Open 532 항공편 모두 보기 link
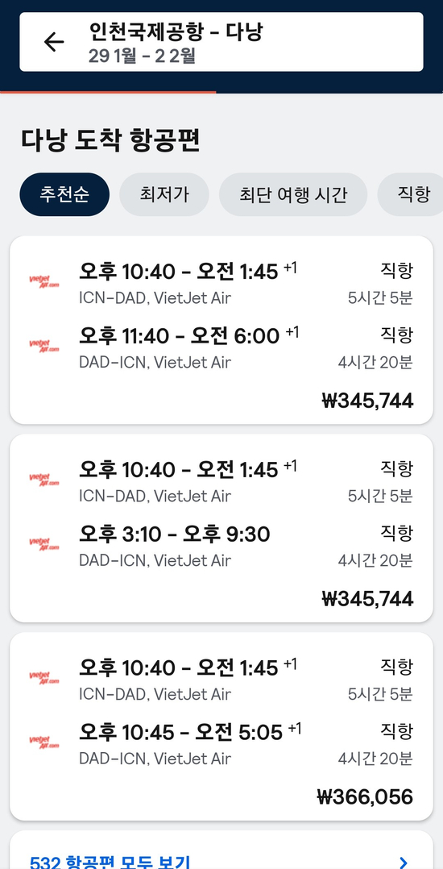 [x=110, y=862]
